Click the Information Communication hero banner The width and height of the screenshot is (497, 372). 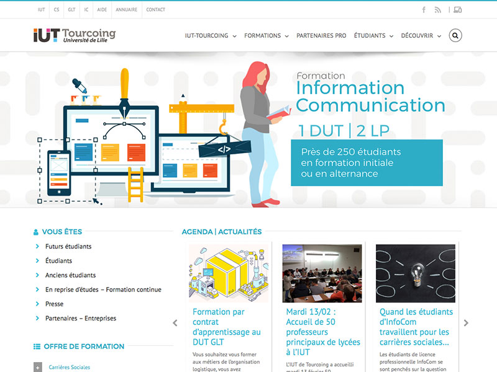[248, 130]
